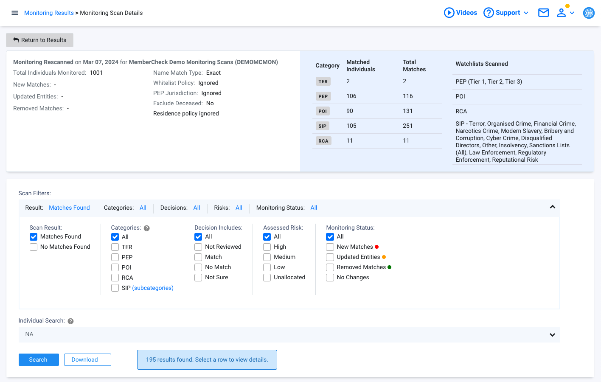601x382 pixels.
Task: Check the SIP category checkbox
Action: pos(115,288)
